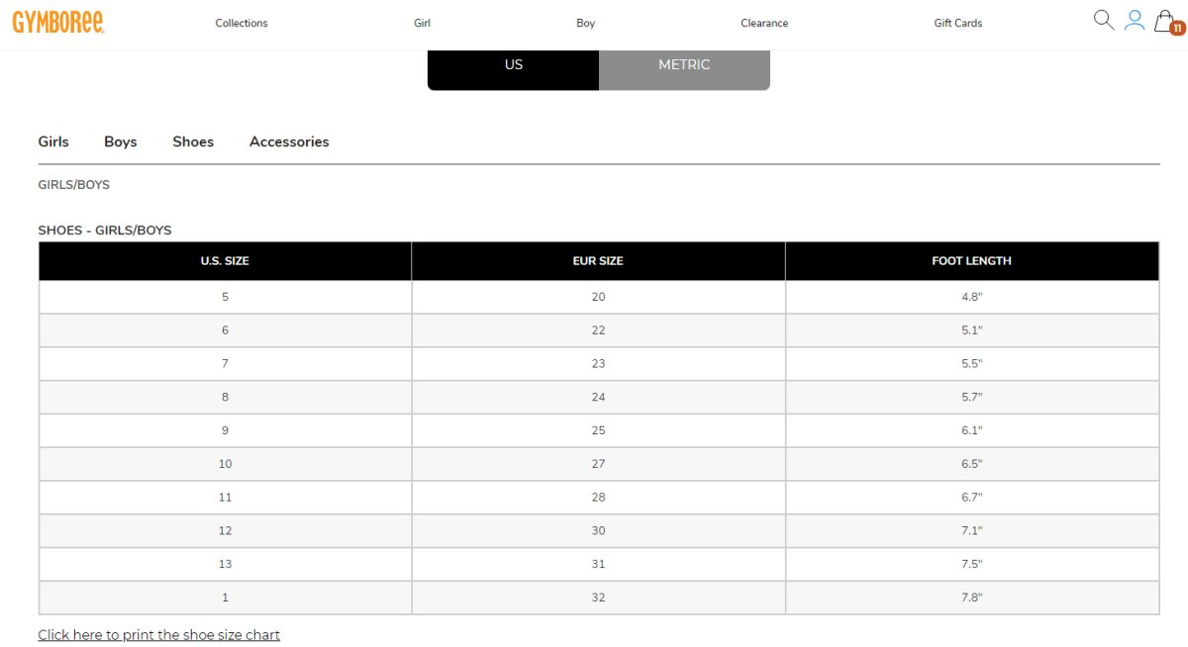Image resolution: width=1188 pixels, height=647 pixels.
Task: Select the Girls size chart tab
Action: 53,141
